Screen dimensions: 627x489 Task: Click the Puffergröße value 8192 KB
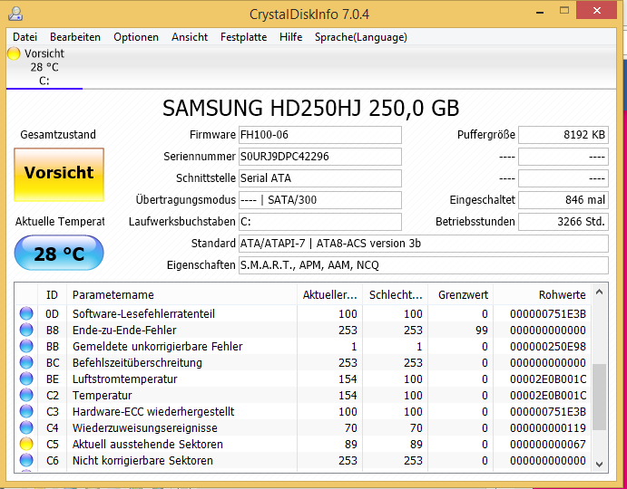[563, 135]
